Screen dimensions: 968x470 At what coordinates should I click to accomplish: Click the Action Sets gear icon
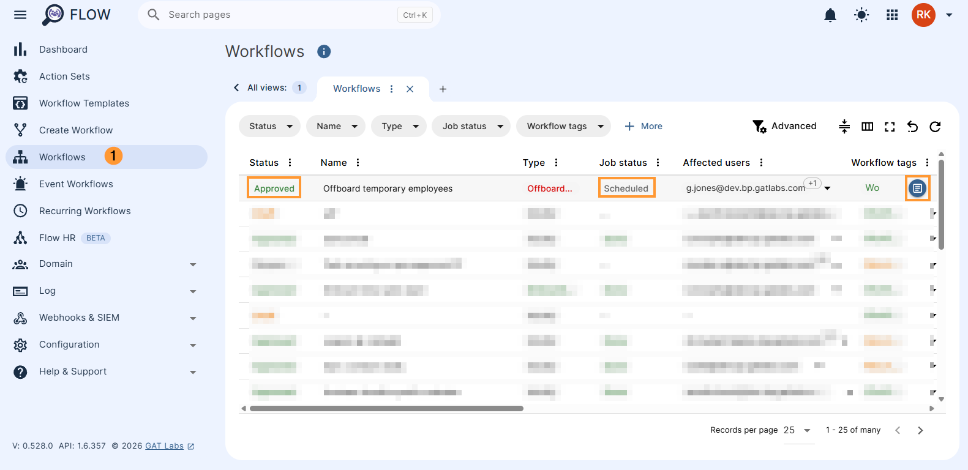tap(20, 76)
